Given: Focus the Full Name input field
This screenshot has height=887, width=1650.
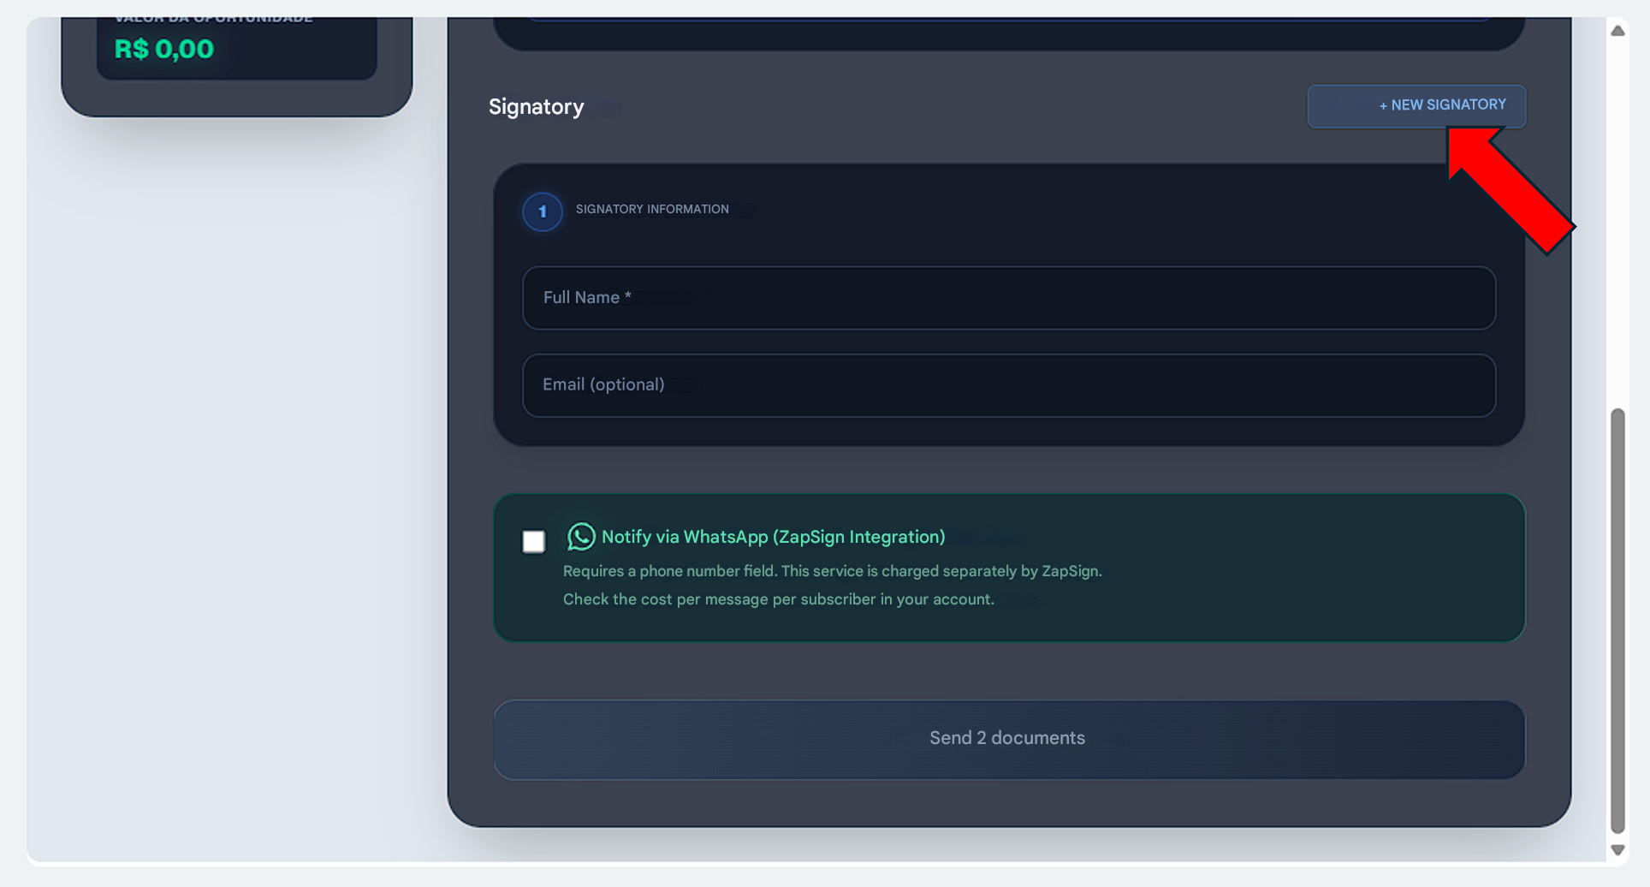Looking at the screenshot, I should (1008, 298).
